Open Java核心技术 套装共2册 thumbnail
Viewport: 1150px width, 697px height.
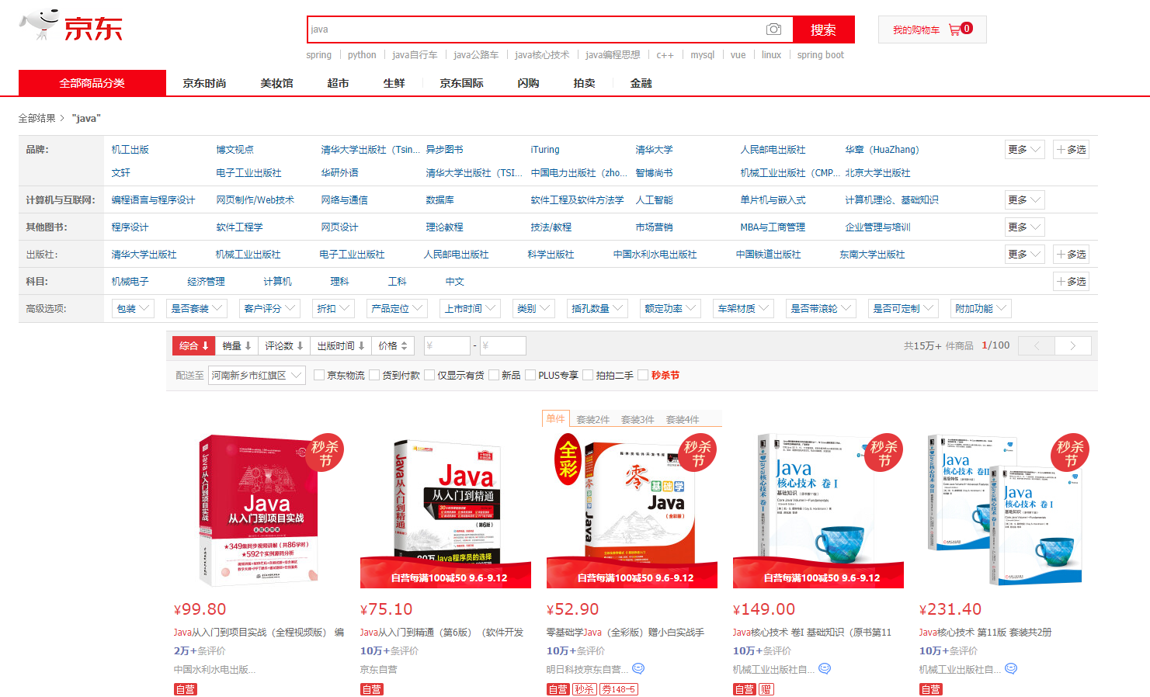(1005, 511)
